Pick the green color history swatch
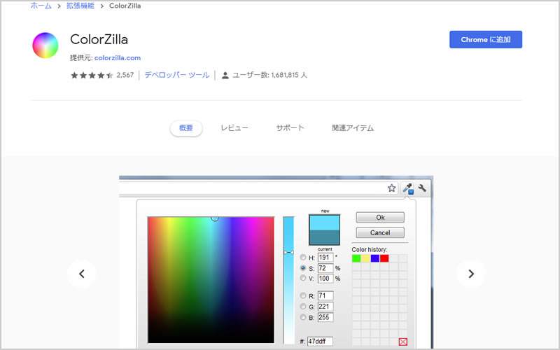The width and height of the screenshot is (560, 350). point(356,258)
